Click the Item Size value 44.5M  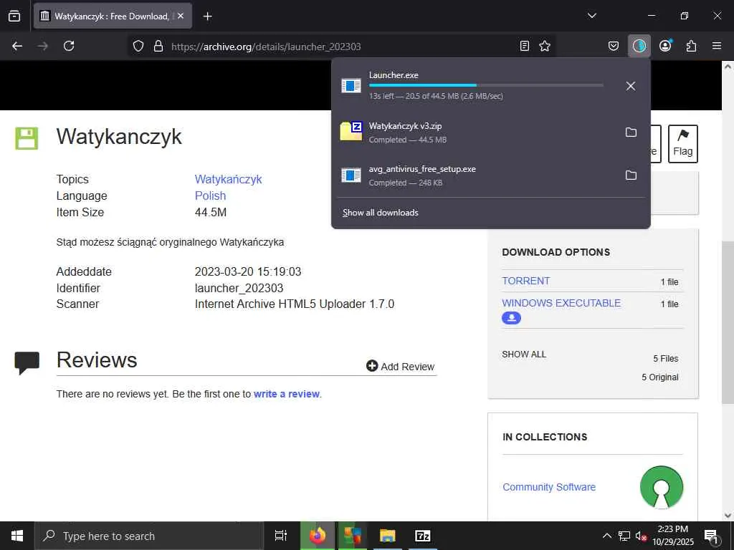coord(211,212)
